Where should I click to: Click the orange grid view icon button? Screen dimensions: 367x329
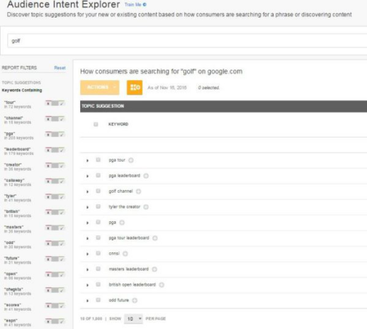click(135, 87)
